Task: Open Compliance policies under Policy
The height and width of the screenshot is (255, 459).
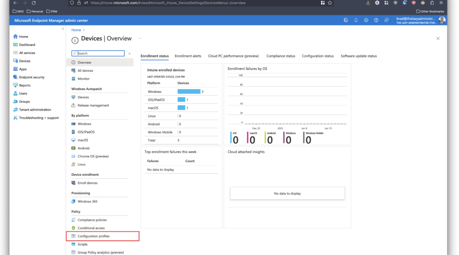Action: (x=89, y=220)
